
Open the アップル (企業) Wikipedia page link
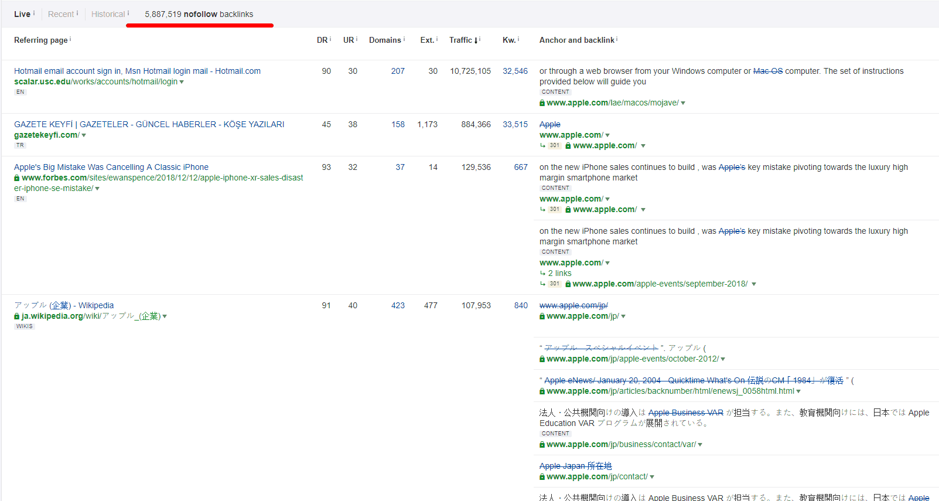[64, 305]
